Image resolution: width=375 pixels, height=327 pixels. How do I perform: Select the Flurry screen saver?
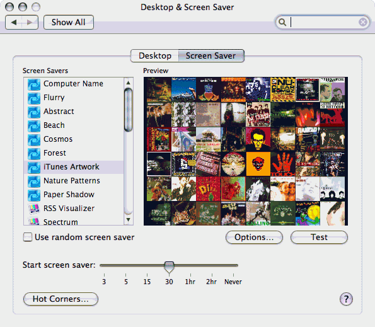74,98
